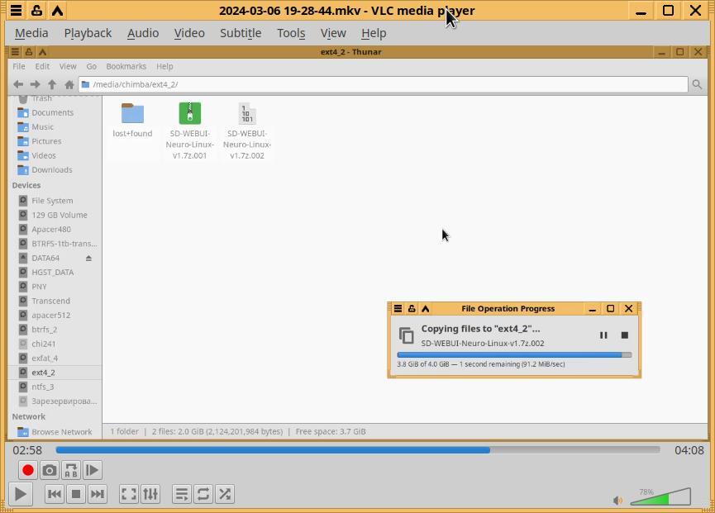Open VLC Audio menu
715x513 pixels.
click(x=143, y=33)
